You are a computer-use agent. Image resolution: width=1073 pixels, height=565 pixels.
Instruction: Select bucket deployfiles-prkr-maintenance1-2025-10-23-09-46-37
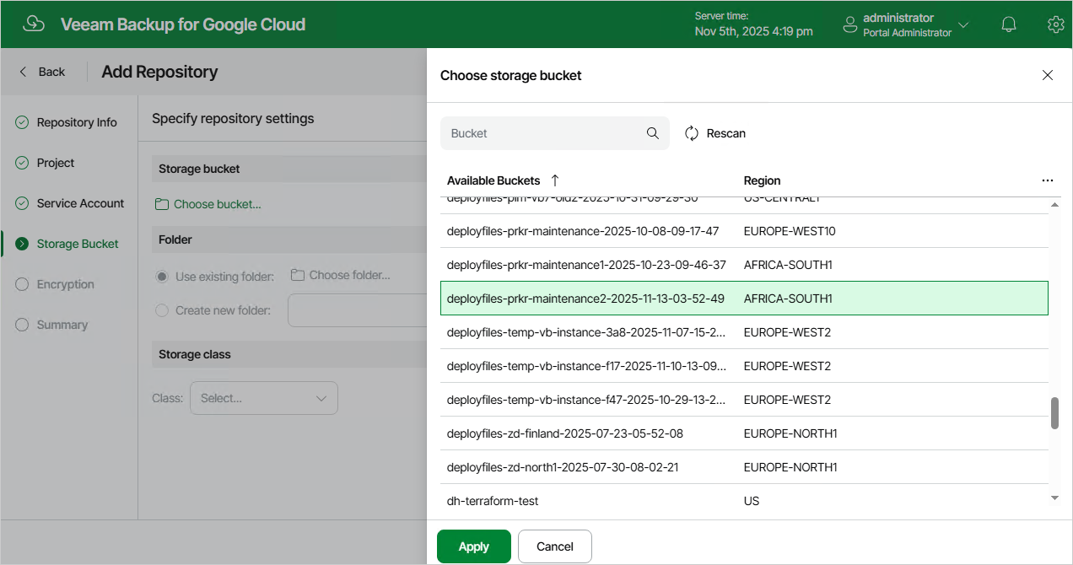point(744,265)
